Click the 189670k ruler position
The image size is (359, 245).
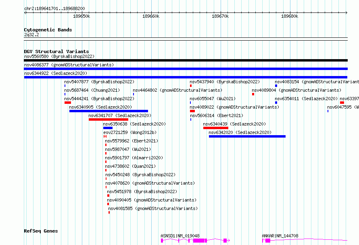click(x=220, y=16)
